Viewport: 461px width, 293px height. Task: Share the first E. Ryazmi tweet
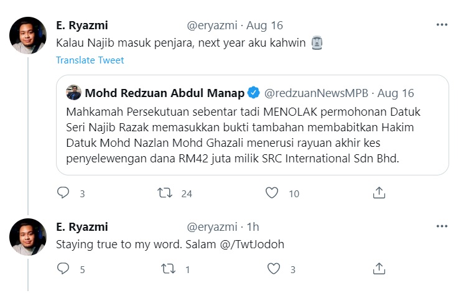coord(378,193)
